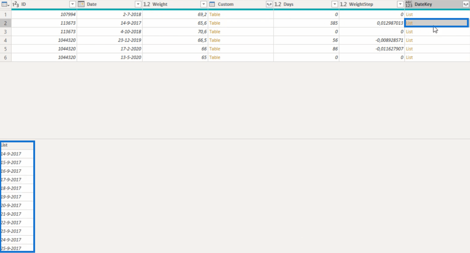
Task: Select the WeightStep column header
Action: (x=372, y=4)
